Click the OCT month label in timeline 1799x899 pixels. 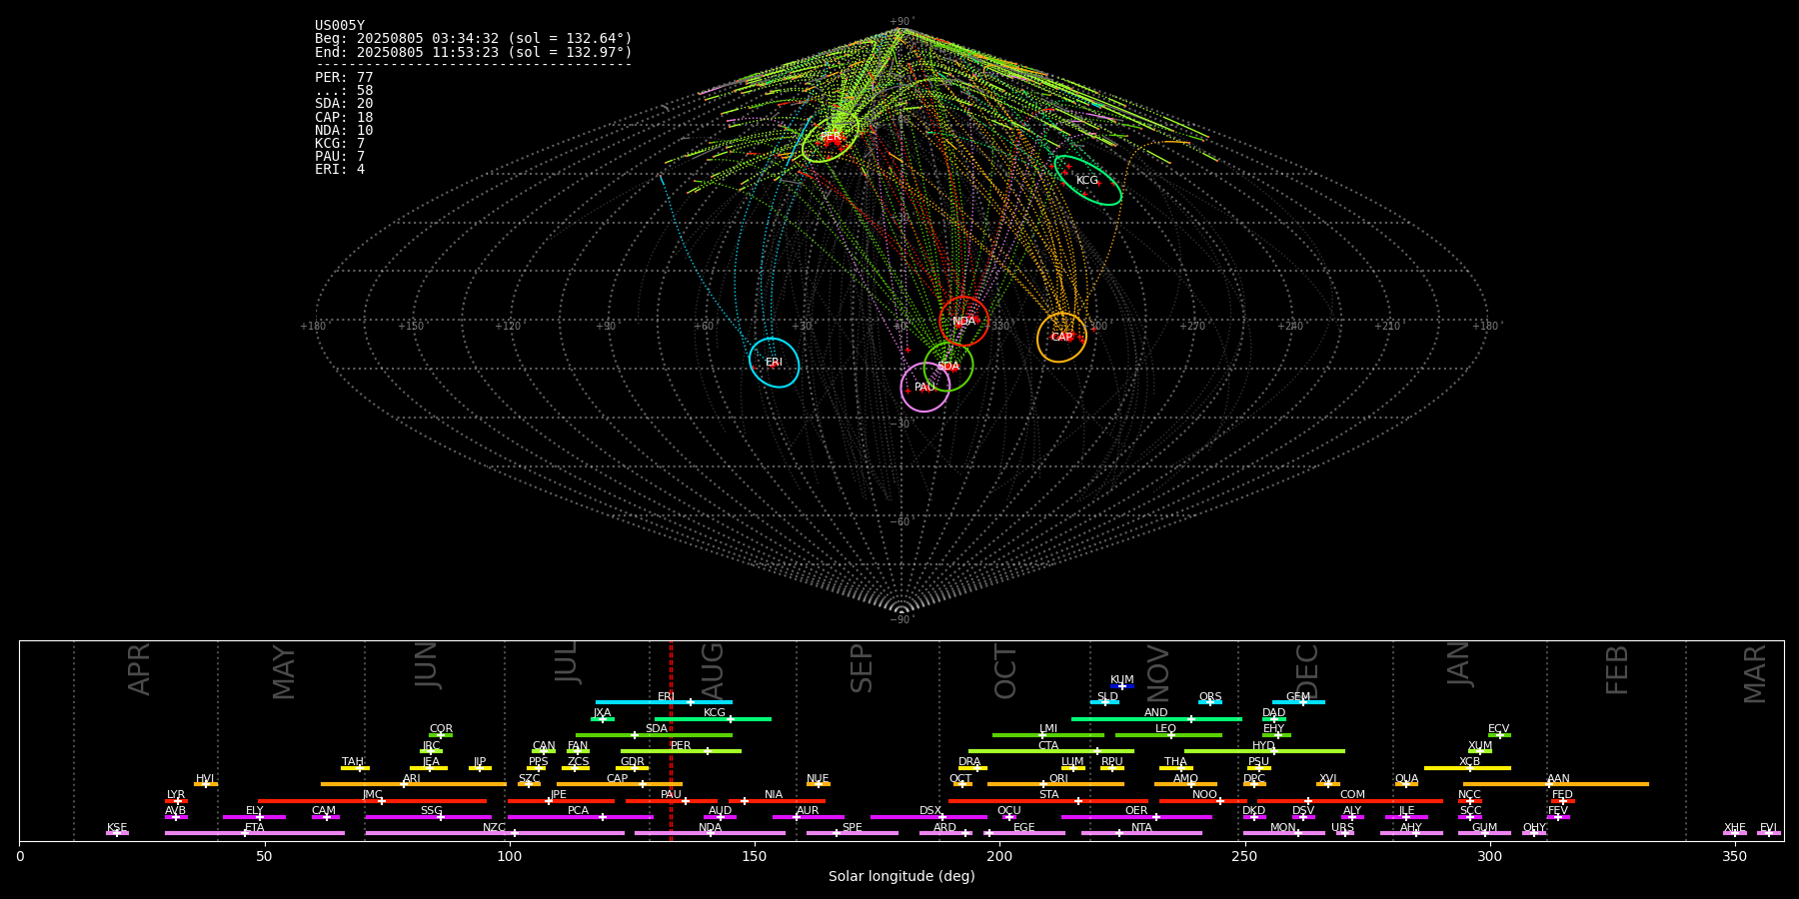tap(1005, 671)
